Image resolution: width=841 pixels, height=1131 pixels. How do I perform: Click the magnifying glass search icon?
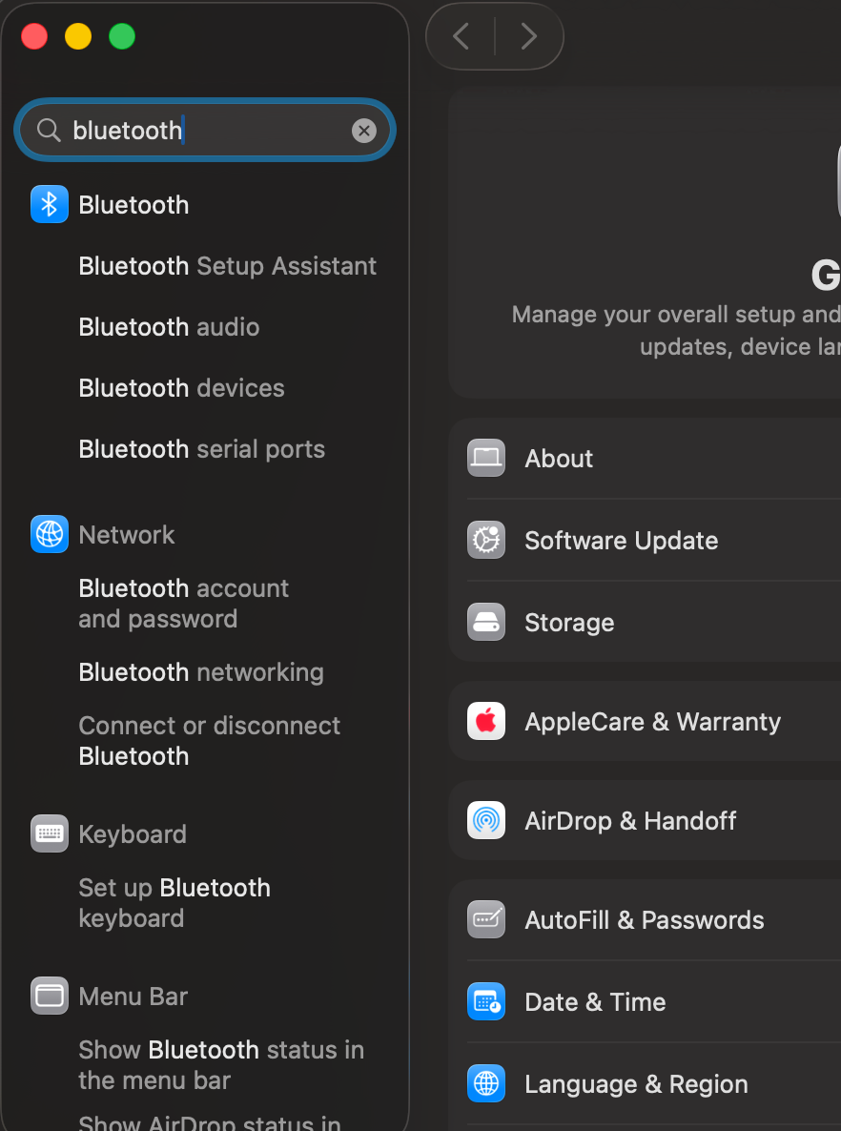pyautogui.click(x=49, y=130)
